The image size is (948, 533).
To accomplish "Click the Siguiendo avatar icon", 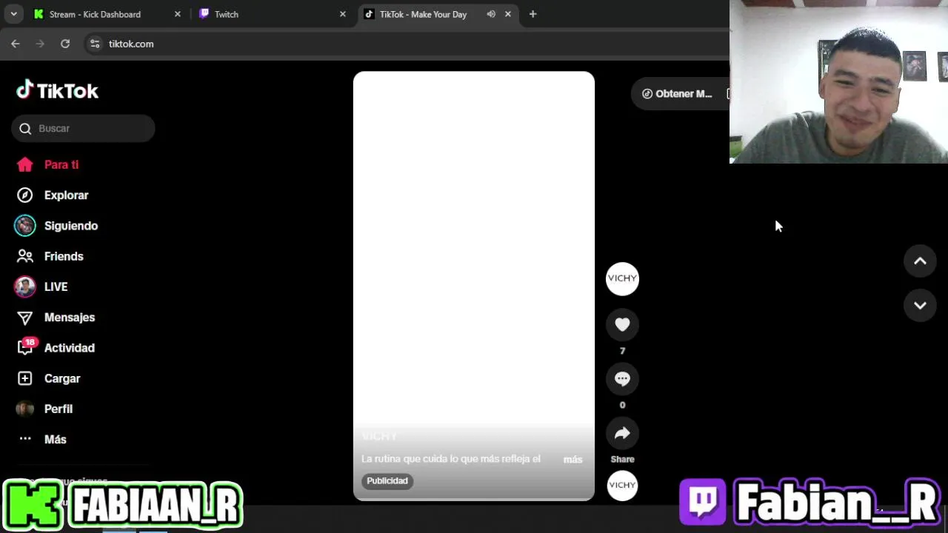I will 25,226.
